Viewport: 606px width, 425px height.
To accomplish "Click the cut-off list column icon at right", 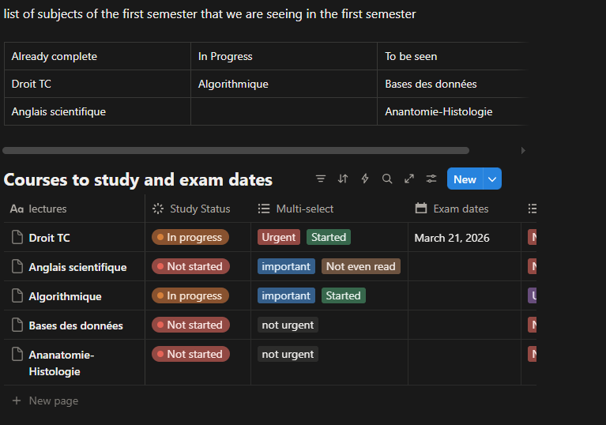I will click(533, 209).
